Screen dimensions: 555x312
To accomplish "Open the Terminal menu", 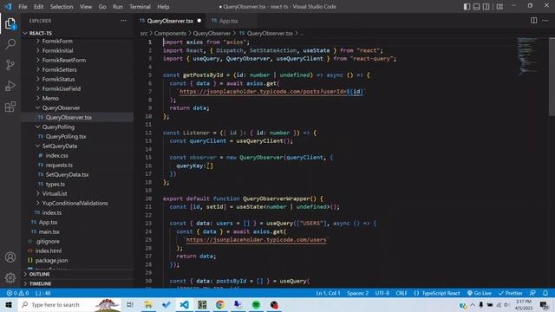I will coord(140,7).
